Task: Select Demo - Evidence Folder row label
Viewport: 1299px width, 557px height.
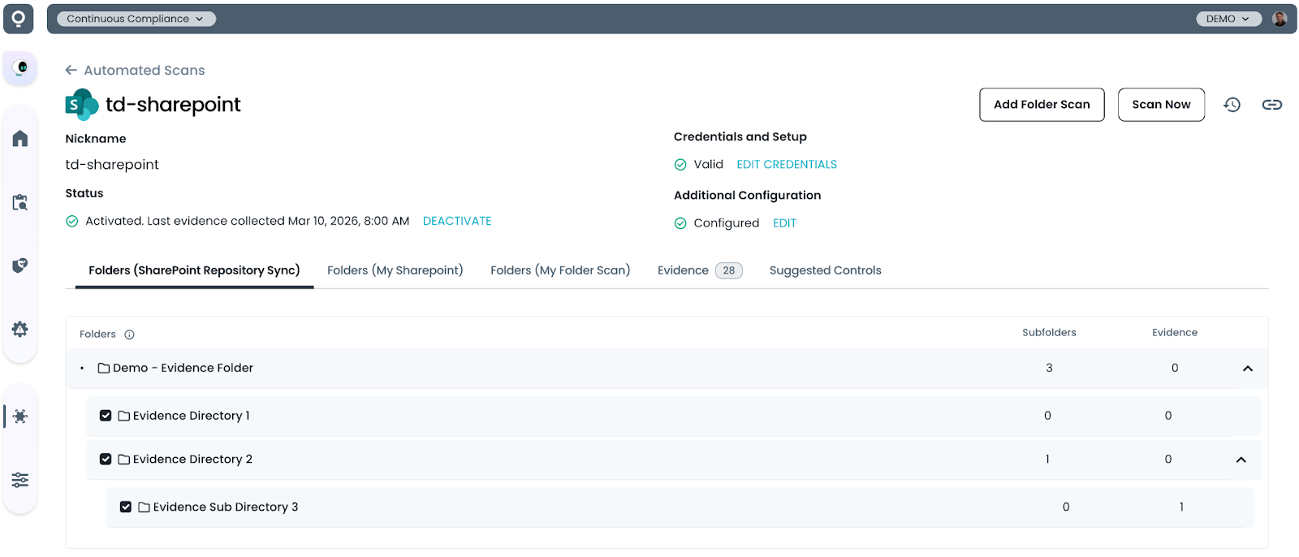Action: click(x=183, y=369)
